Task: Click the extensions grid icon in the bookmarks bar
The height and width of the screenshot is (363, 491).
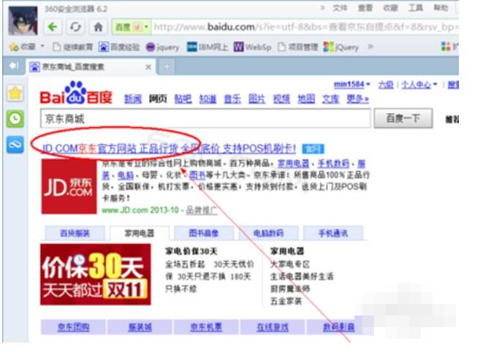Action: coord(446,46)
